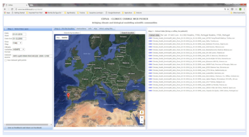This screenshot has width=249, height=137.
Task: Bookmark this page with the star icon
Action: [x=228, y=9]
